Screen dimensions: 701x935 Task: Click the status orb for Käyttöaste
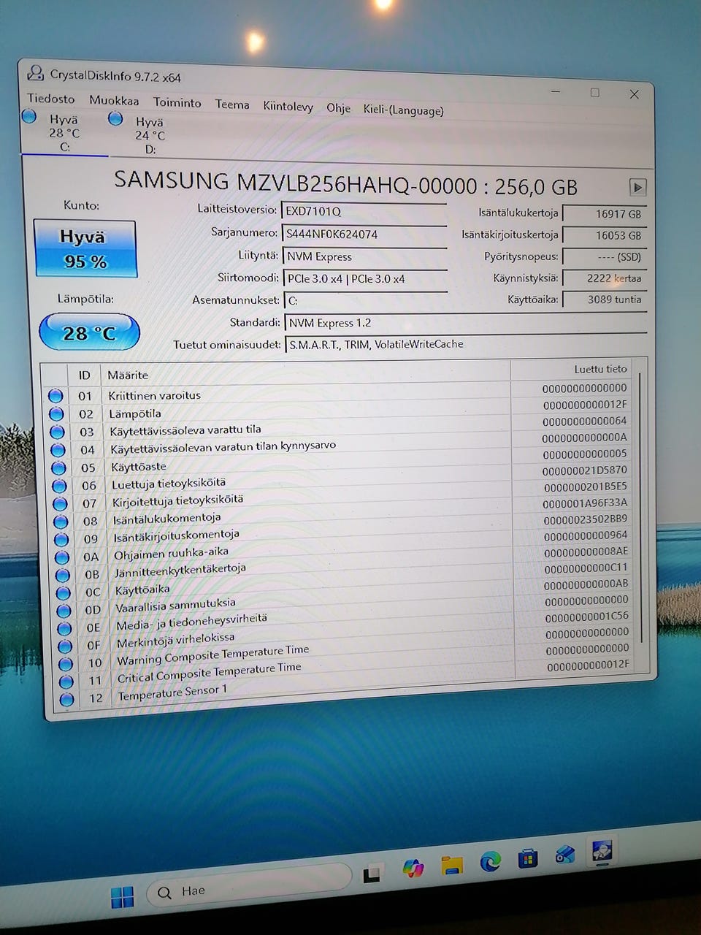coord(58,467)
